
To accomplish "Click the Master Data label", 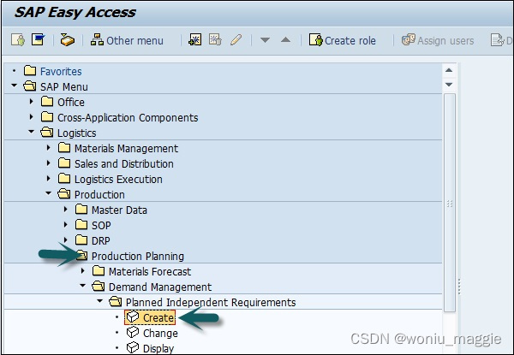I will pyautogui.click(x=119, y=210).
